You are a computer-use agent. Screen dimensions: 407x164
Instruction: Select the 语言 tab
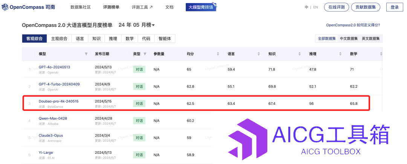click(80, 39)
